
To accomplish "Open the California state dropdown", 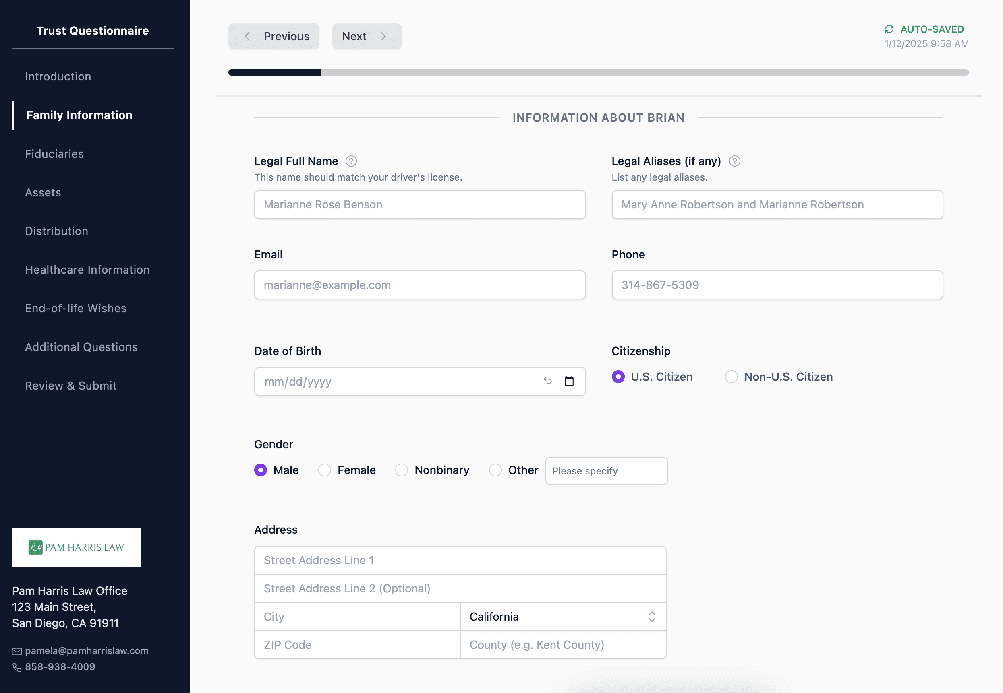I will coord(563,617).
